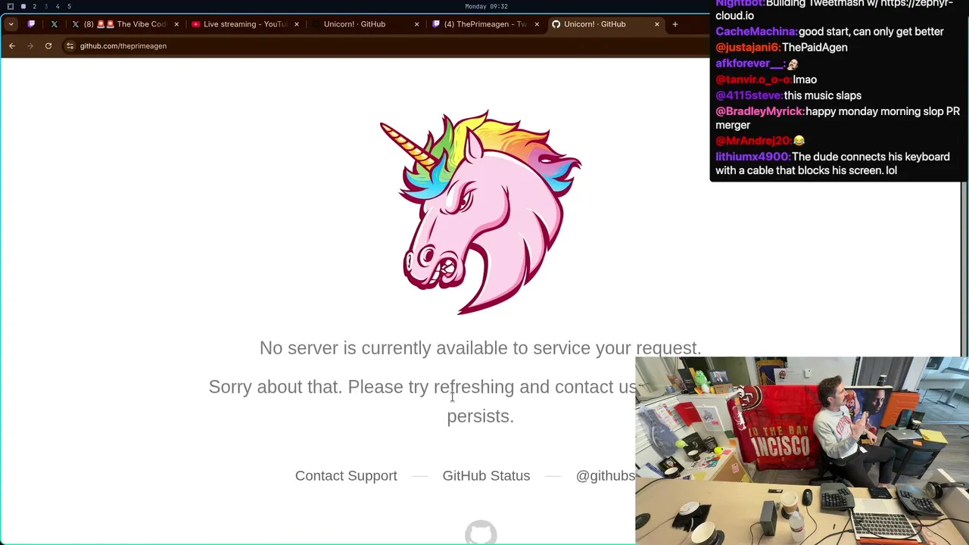Click the webcam video overlay
This screenshot has height=545, width=969.
[801, 450]
